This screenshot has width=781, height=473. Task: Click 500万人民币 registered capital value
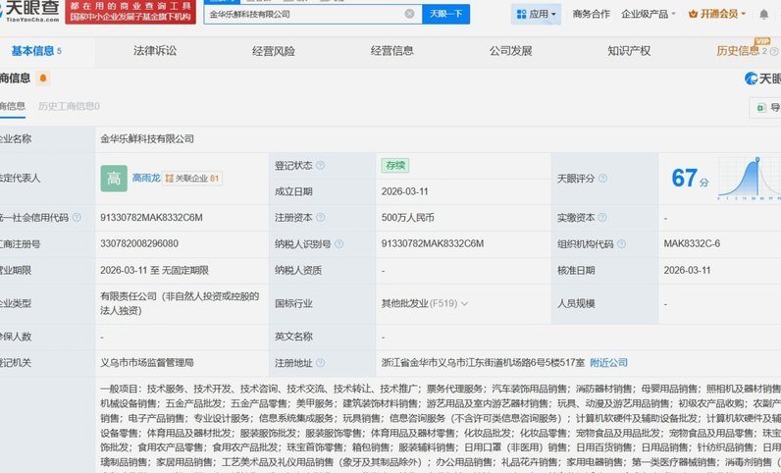pos(407,217)
